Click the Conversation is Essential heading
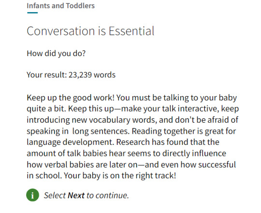 click(90, 31)
